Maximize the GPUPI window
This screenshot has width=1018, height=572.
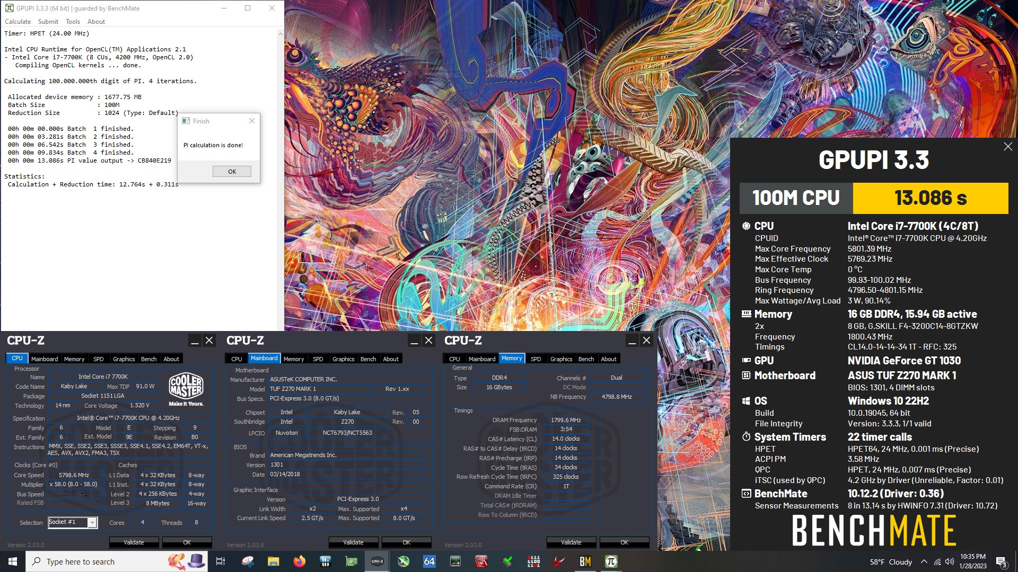248,8
